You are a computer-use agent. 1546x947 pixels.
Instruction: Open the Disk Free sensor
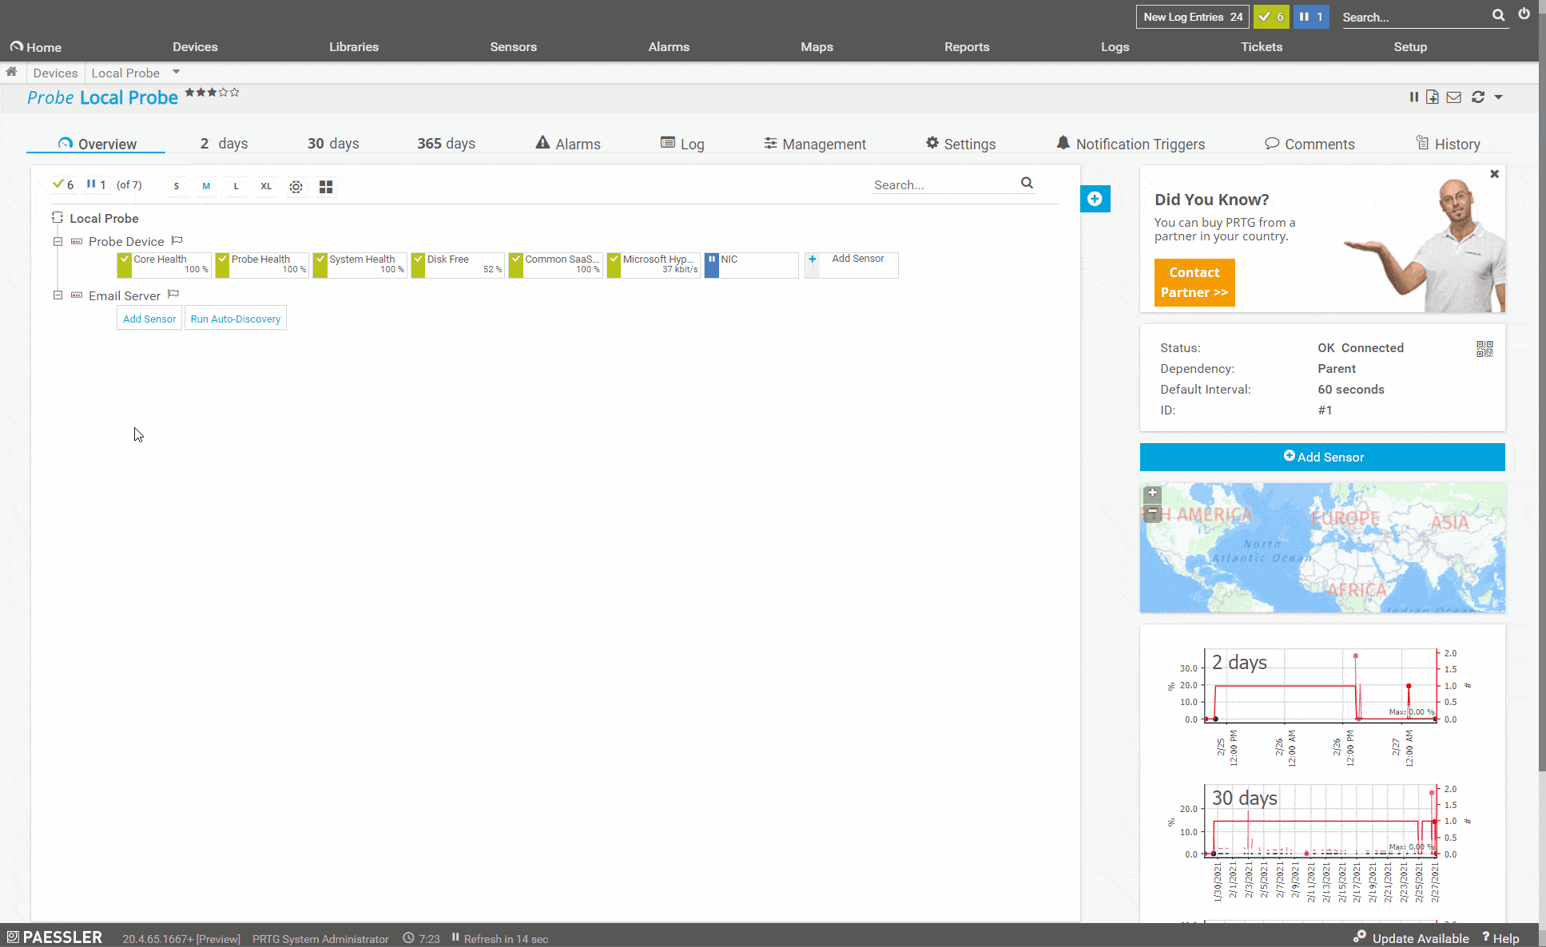[x=458, y=265]
